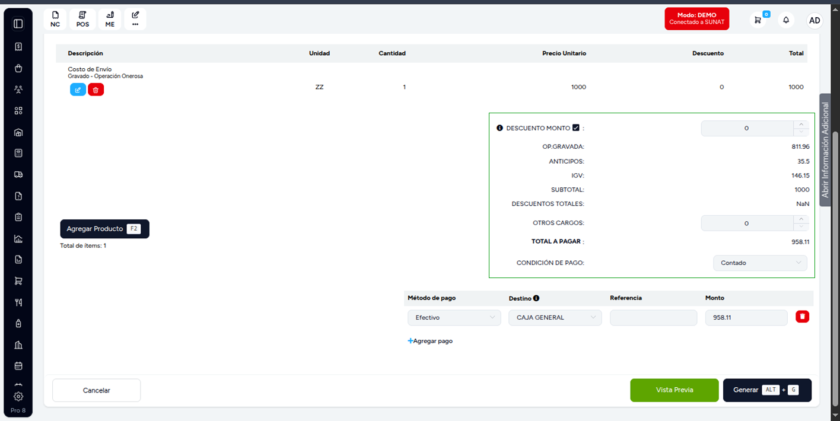The image size is (840, 421).
Task: Click the Destino info icon
Action: coord(536,298)
